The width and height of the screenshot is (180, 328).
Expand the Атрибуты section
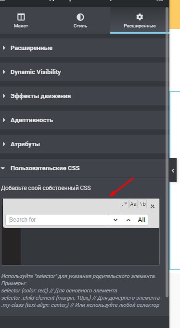tap(83, 144)
